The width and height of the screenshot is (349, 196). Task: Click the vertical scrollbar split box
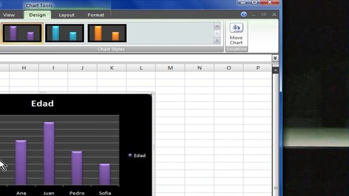tap(275, 65)
